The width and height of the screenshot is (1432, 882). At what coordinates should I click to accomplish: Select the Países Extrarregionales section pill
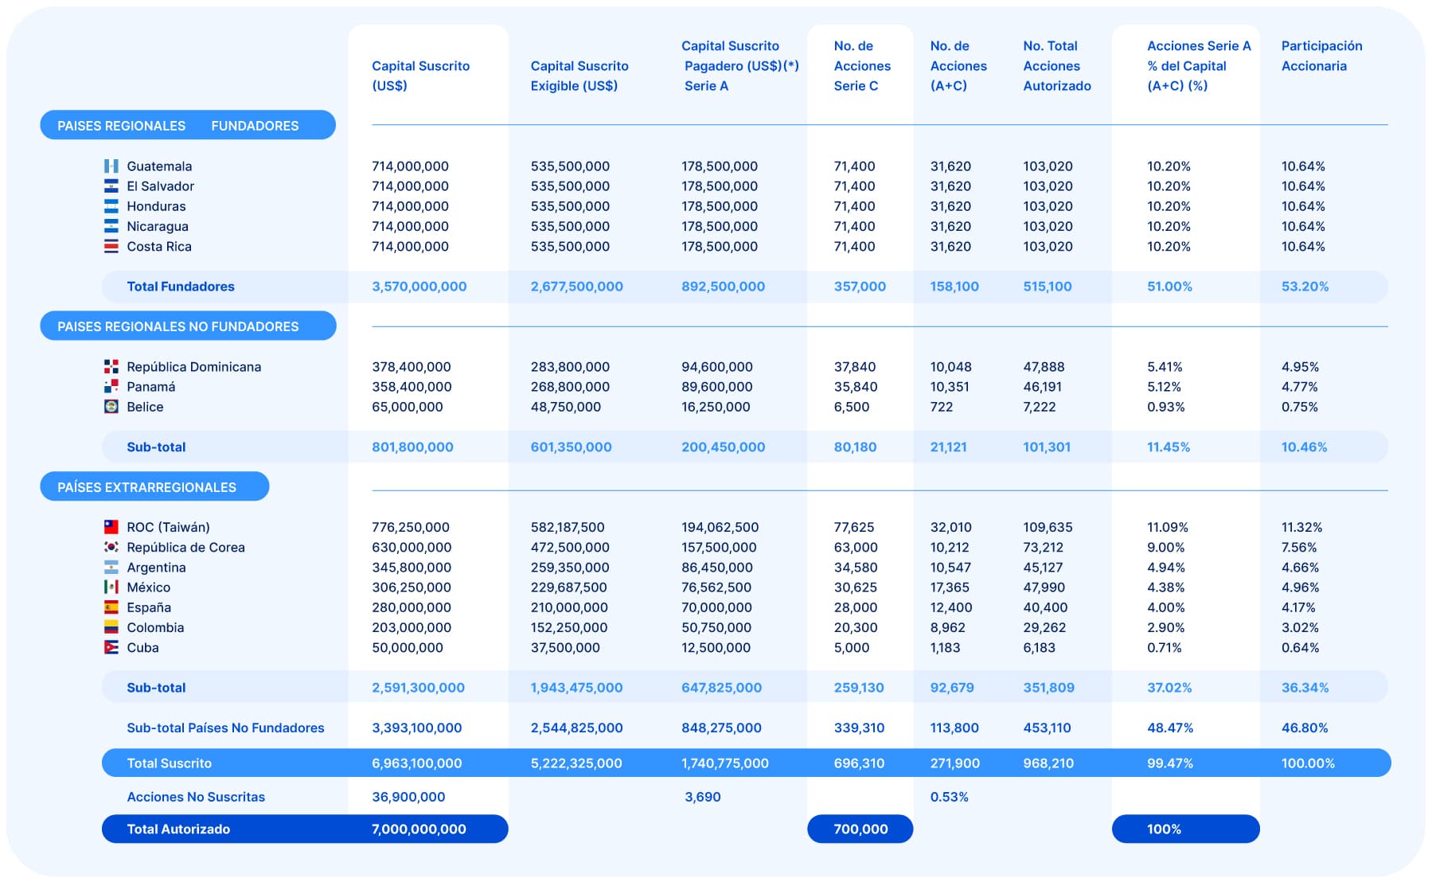coord(154,487)
